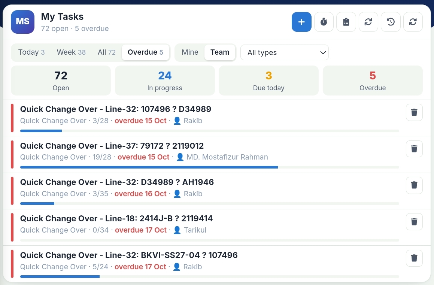Open task Quick Change Over - Line-18: 2414J-B ? 2119414
434x285 pixels.
116,219
